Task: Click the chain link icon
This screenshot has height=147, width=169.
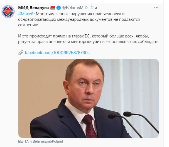Action: [x=21, y=53]
